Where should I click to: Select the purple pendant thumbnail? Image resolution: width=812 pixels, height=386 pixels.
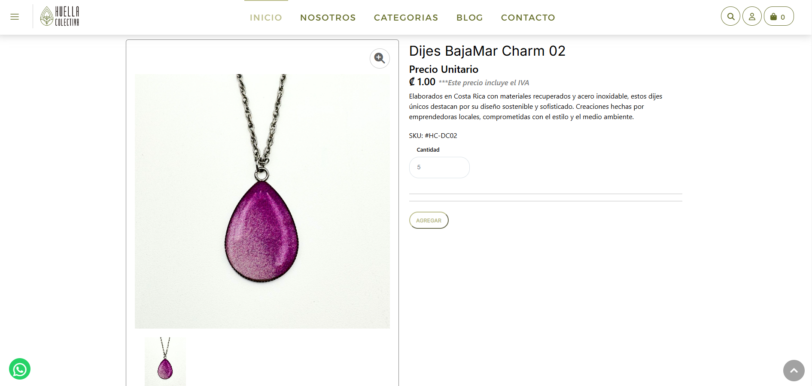coord(165,361)
